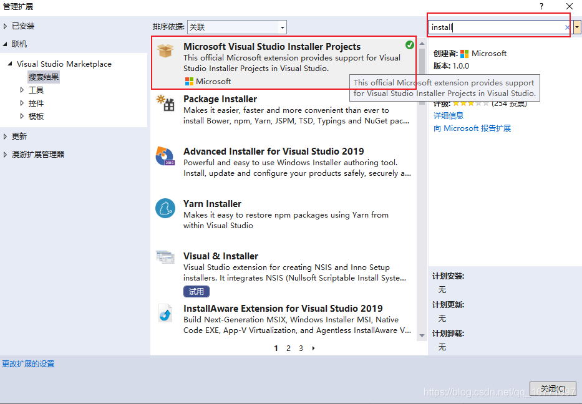Image resolution: width=582 pixels, height=404 pixels.
Task: Click the scrollbar down arrow
Action: (422, 335)
